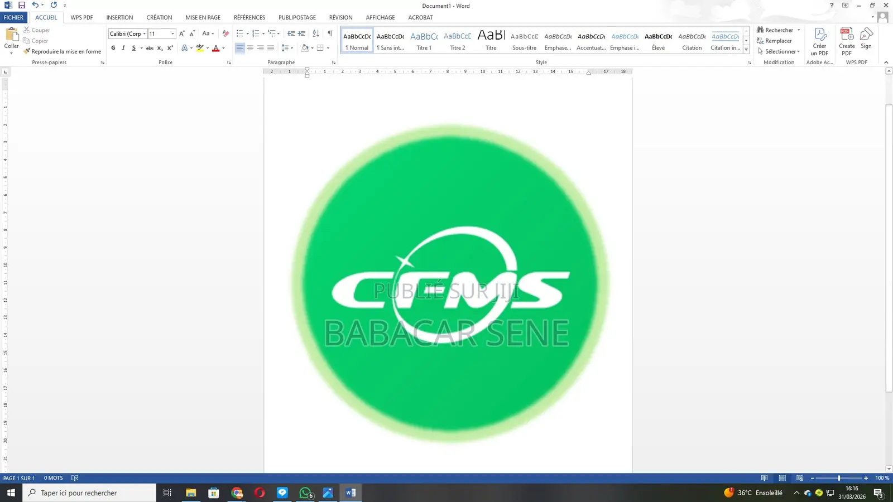Click the Coller paste button
Viewport: 893px width, 502px height.
[x=11, y=41]
